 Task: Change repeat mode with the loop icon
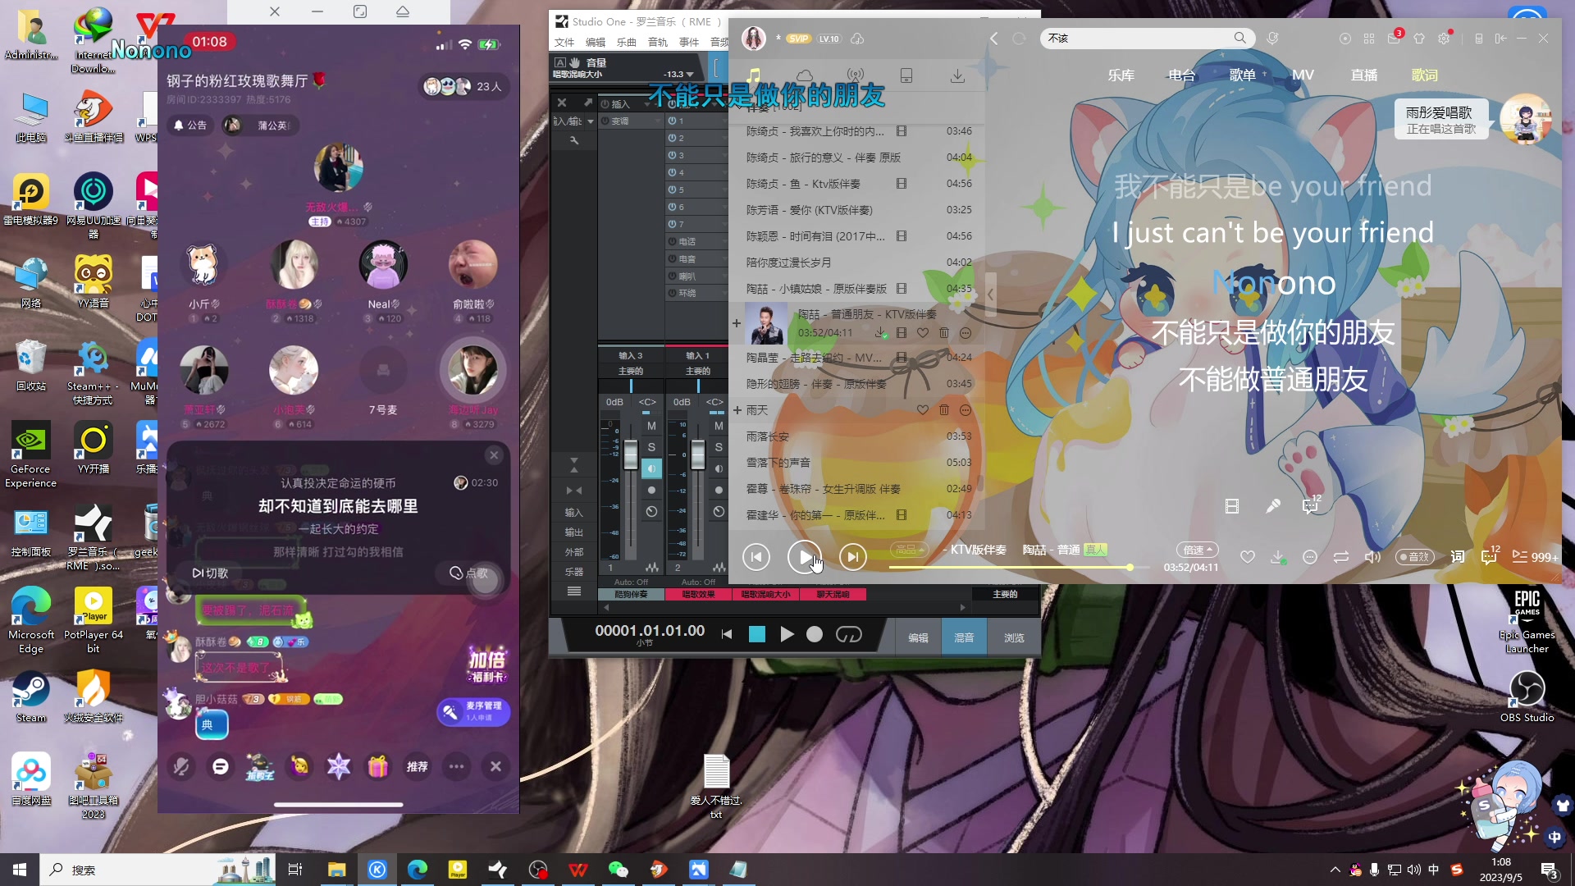pos(1341,557)
